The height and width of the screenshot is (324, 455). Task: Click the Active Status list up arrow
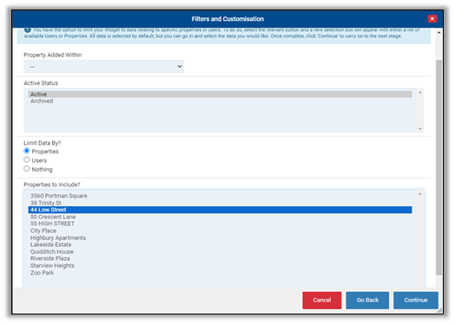420,93
